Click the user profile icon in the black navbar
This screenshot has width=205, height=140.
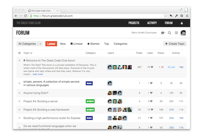[182, 23]
